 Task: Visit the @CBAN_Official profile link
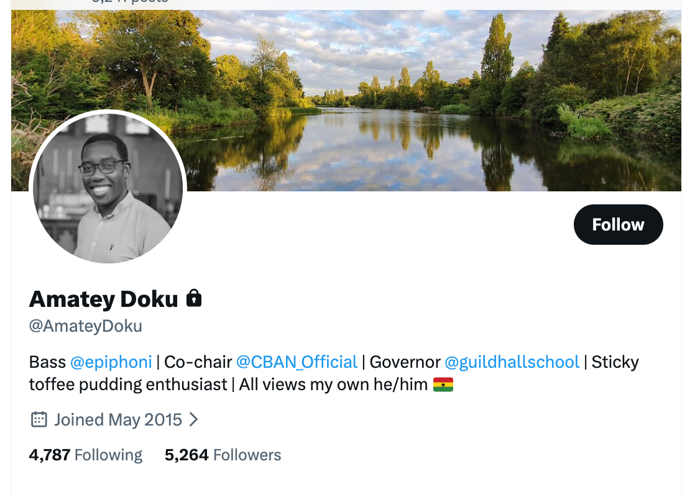[297, 362]
